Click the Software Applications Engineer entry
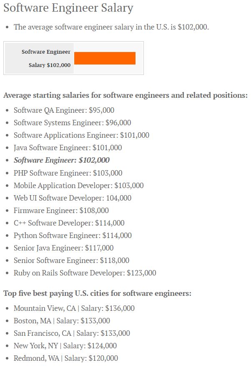Screen dimensions: 251x367 pyautogui.click(x=81, y=135)
